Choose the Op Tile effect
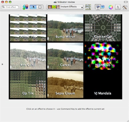 coord(28,84)
